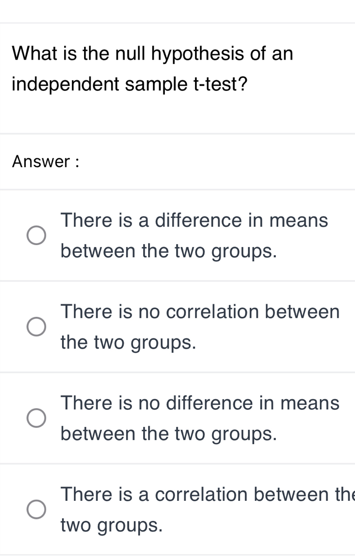The image size is (355, 558).
Task: Select radio button for 'There is a difference in means'
Action: pyautogui.click(x=36, y=235)
